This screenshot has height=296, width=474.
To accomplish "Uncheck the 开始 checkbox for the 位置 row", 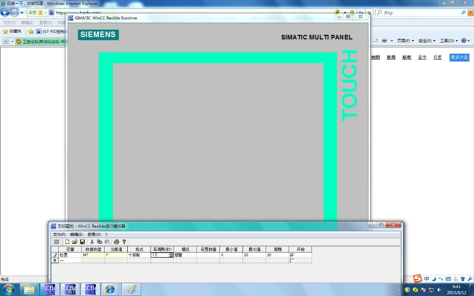I will point(292,255).
